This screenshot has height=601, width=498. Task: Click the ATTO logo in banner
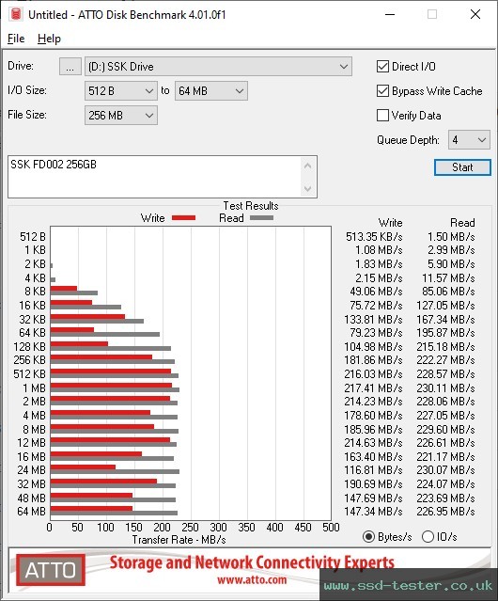(x=51, y=570)
